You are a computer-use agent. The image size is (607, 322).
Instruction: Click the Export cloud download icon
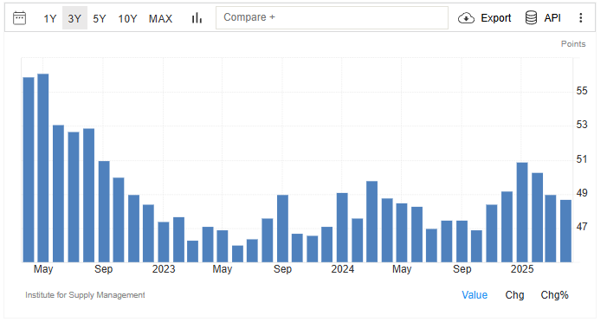click(466, 18)
